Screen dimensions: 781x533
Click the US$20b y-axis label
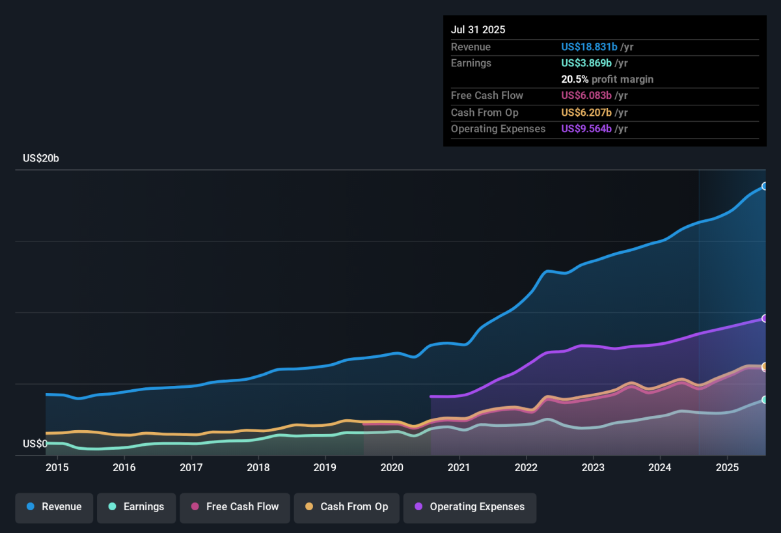click(41, 158)
